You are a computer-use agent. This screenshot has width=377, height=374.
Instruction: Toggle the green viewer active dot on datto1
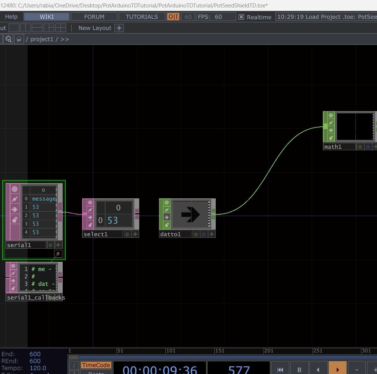click(196, 234)
